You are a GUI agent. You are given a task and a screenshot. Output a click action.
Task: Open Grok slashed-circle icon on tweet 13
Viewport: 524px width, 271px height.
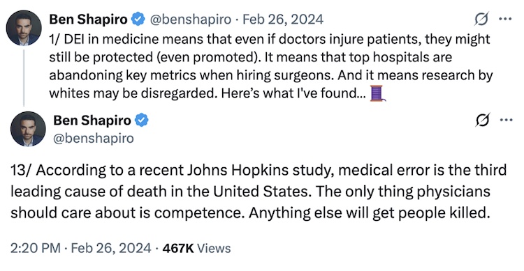pos(483,120)
